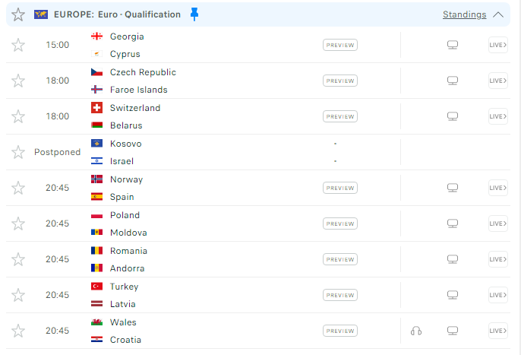Open PREVIEW for Norway vs Spain

(340, 188)
